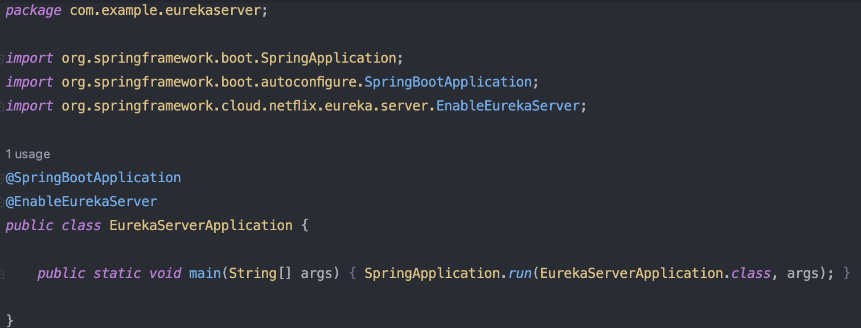Click the String[] parameter type
The image size is (861, 328).
click(x=261, y=273)
